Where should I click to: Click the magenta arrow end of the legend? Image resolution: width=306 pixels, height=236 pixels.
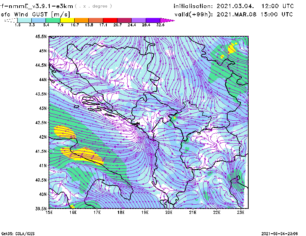click(167, 20)
